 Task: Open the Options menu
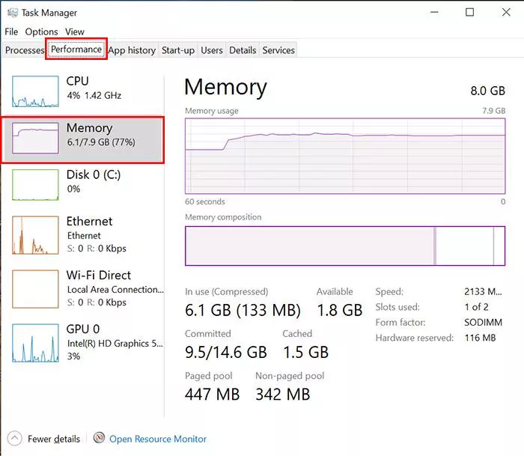41,31
